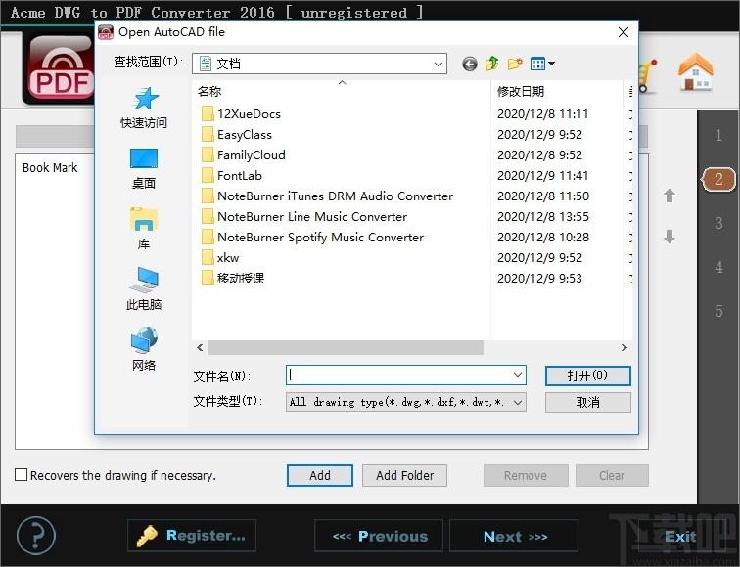Click the disabled Clear button
The width and height of the screenshot is (740, 567).
tap(612, 475)
